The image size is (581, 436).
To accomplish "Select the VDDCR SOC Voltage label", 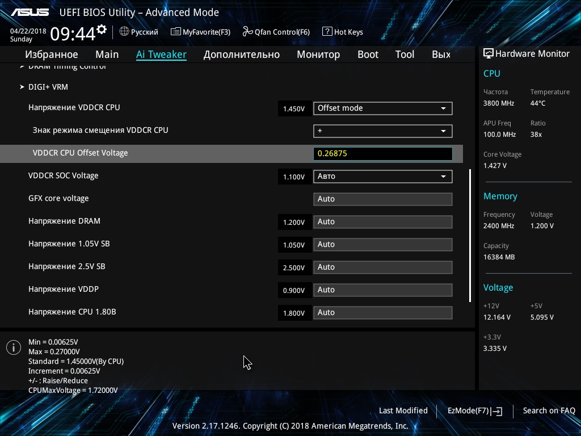I will pos(64,176).
